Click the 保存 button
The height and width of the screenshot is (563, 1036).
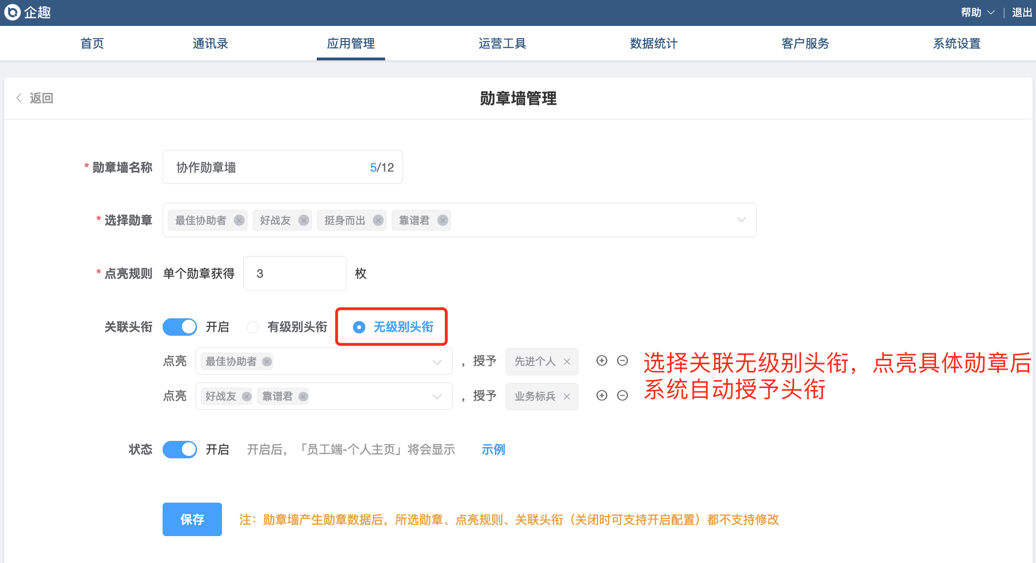point(192,519)
